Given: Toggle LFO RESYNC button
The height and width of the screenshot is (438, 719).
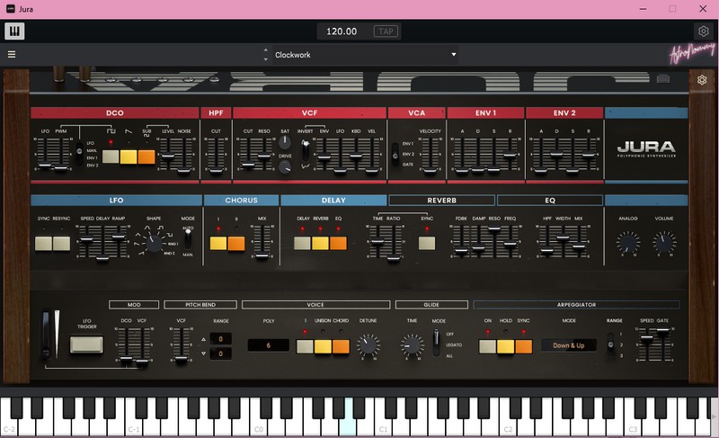Looking at the screenshot, I should click(61, 244).
